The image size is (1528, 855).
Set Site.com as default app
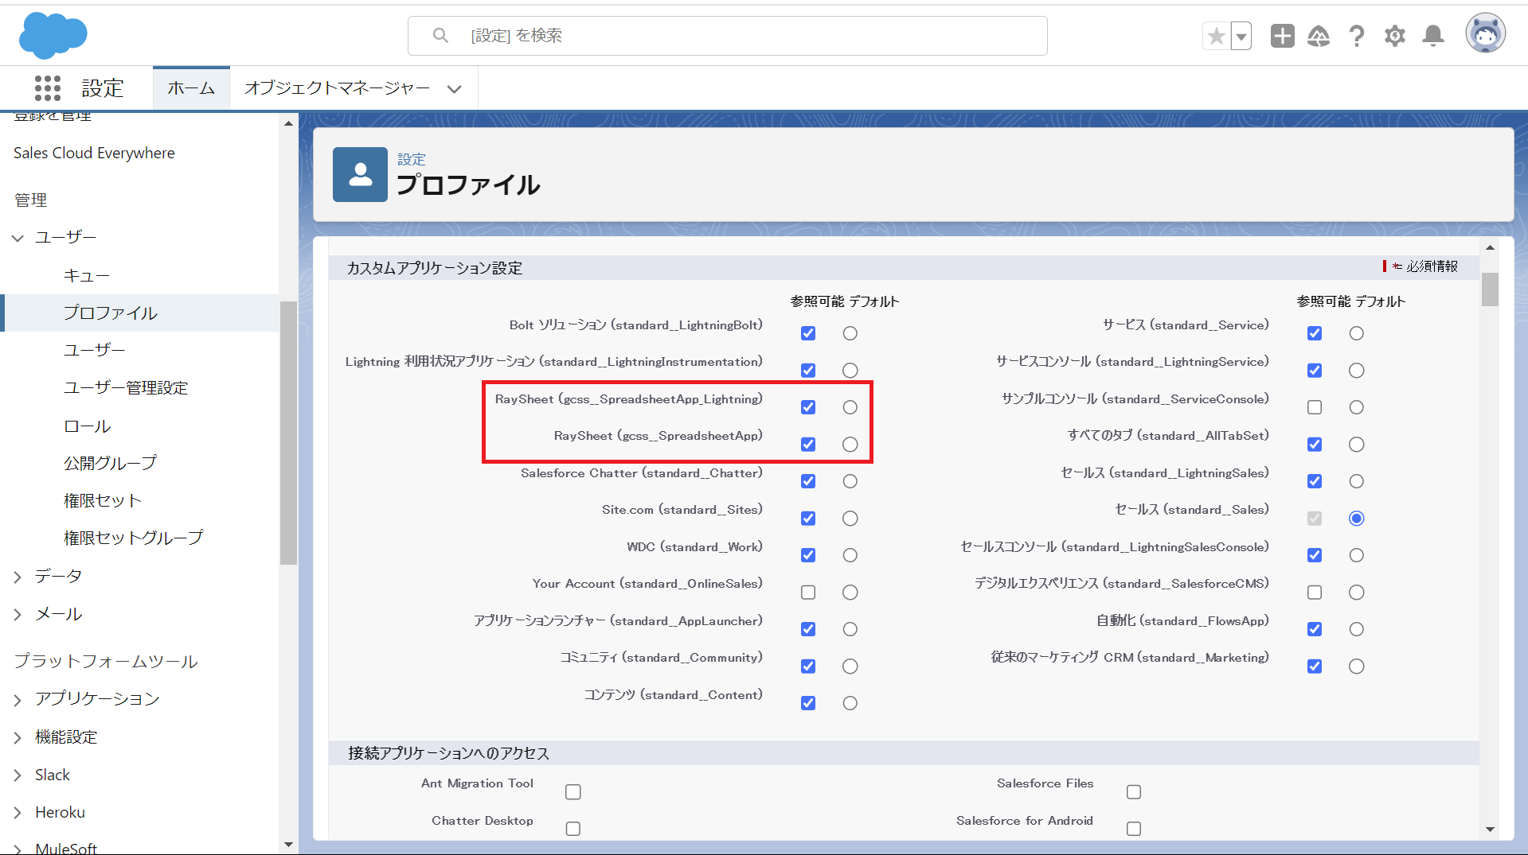[x=850, y=519]
